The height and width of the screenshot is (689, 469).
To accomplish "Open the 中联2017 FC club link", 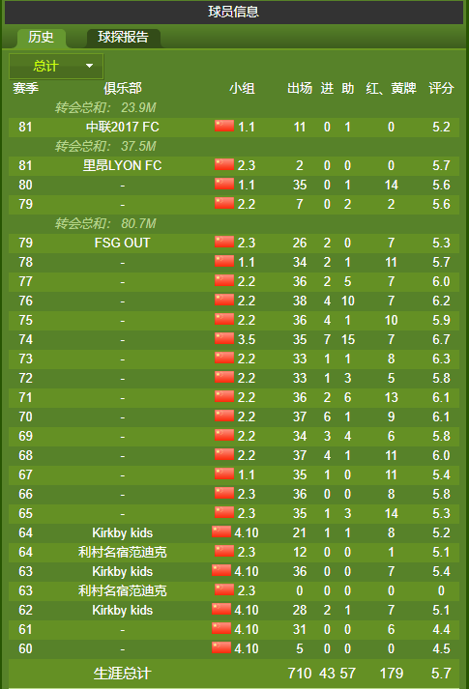I will click(x=122, y=127).
